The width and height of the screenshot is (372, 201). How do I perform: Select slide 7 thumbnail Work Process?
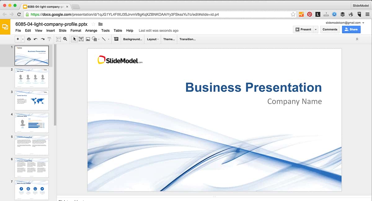32,190
